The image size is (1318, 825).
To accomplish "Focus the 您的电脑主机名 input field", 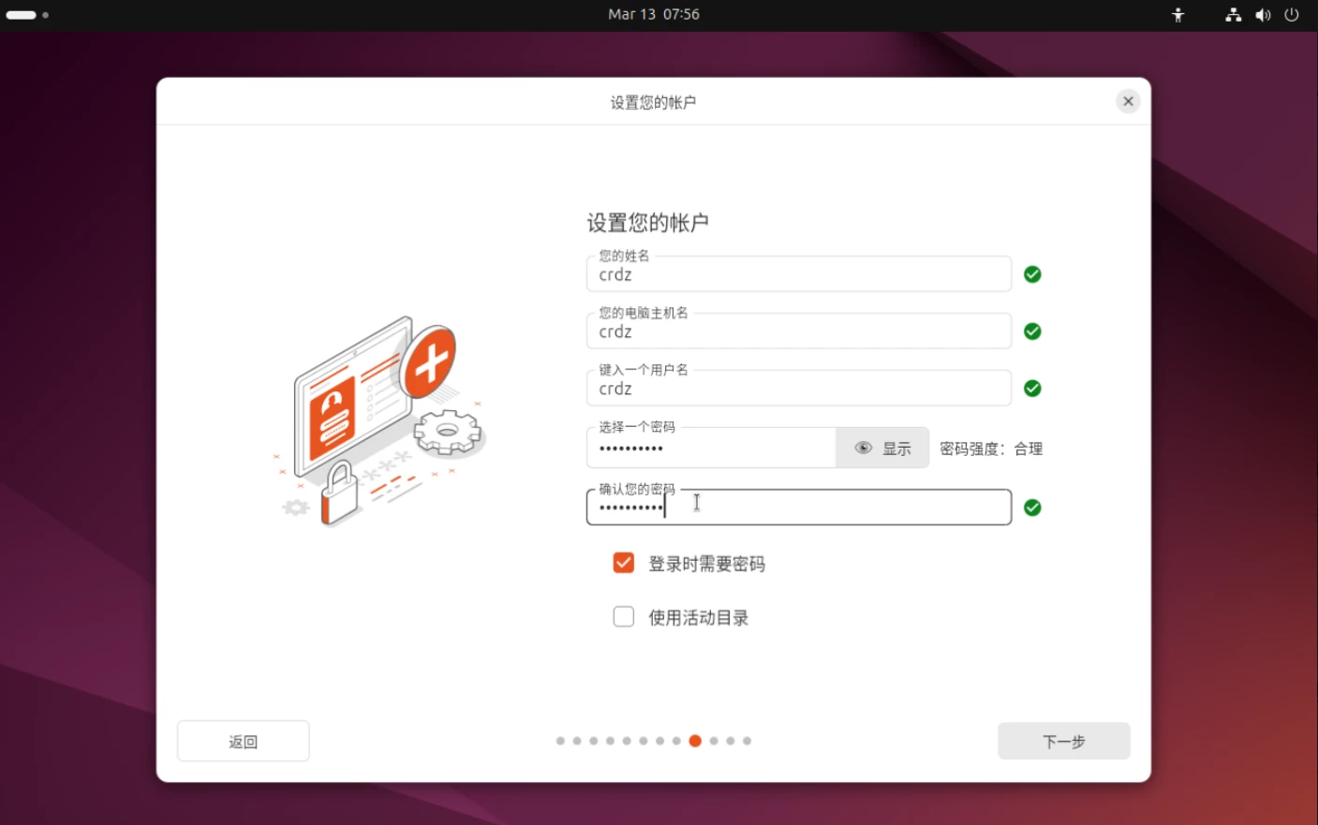I will tap(798, 332).
